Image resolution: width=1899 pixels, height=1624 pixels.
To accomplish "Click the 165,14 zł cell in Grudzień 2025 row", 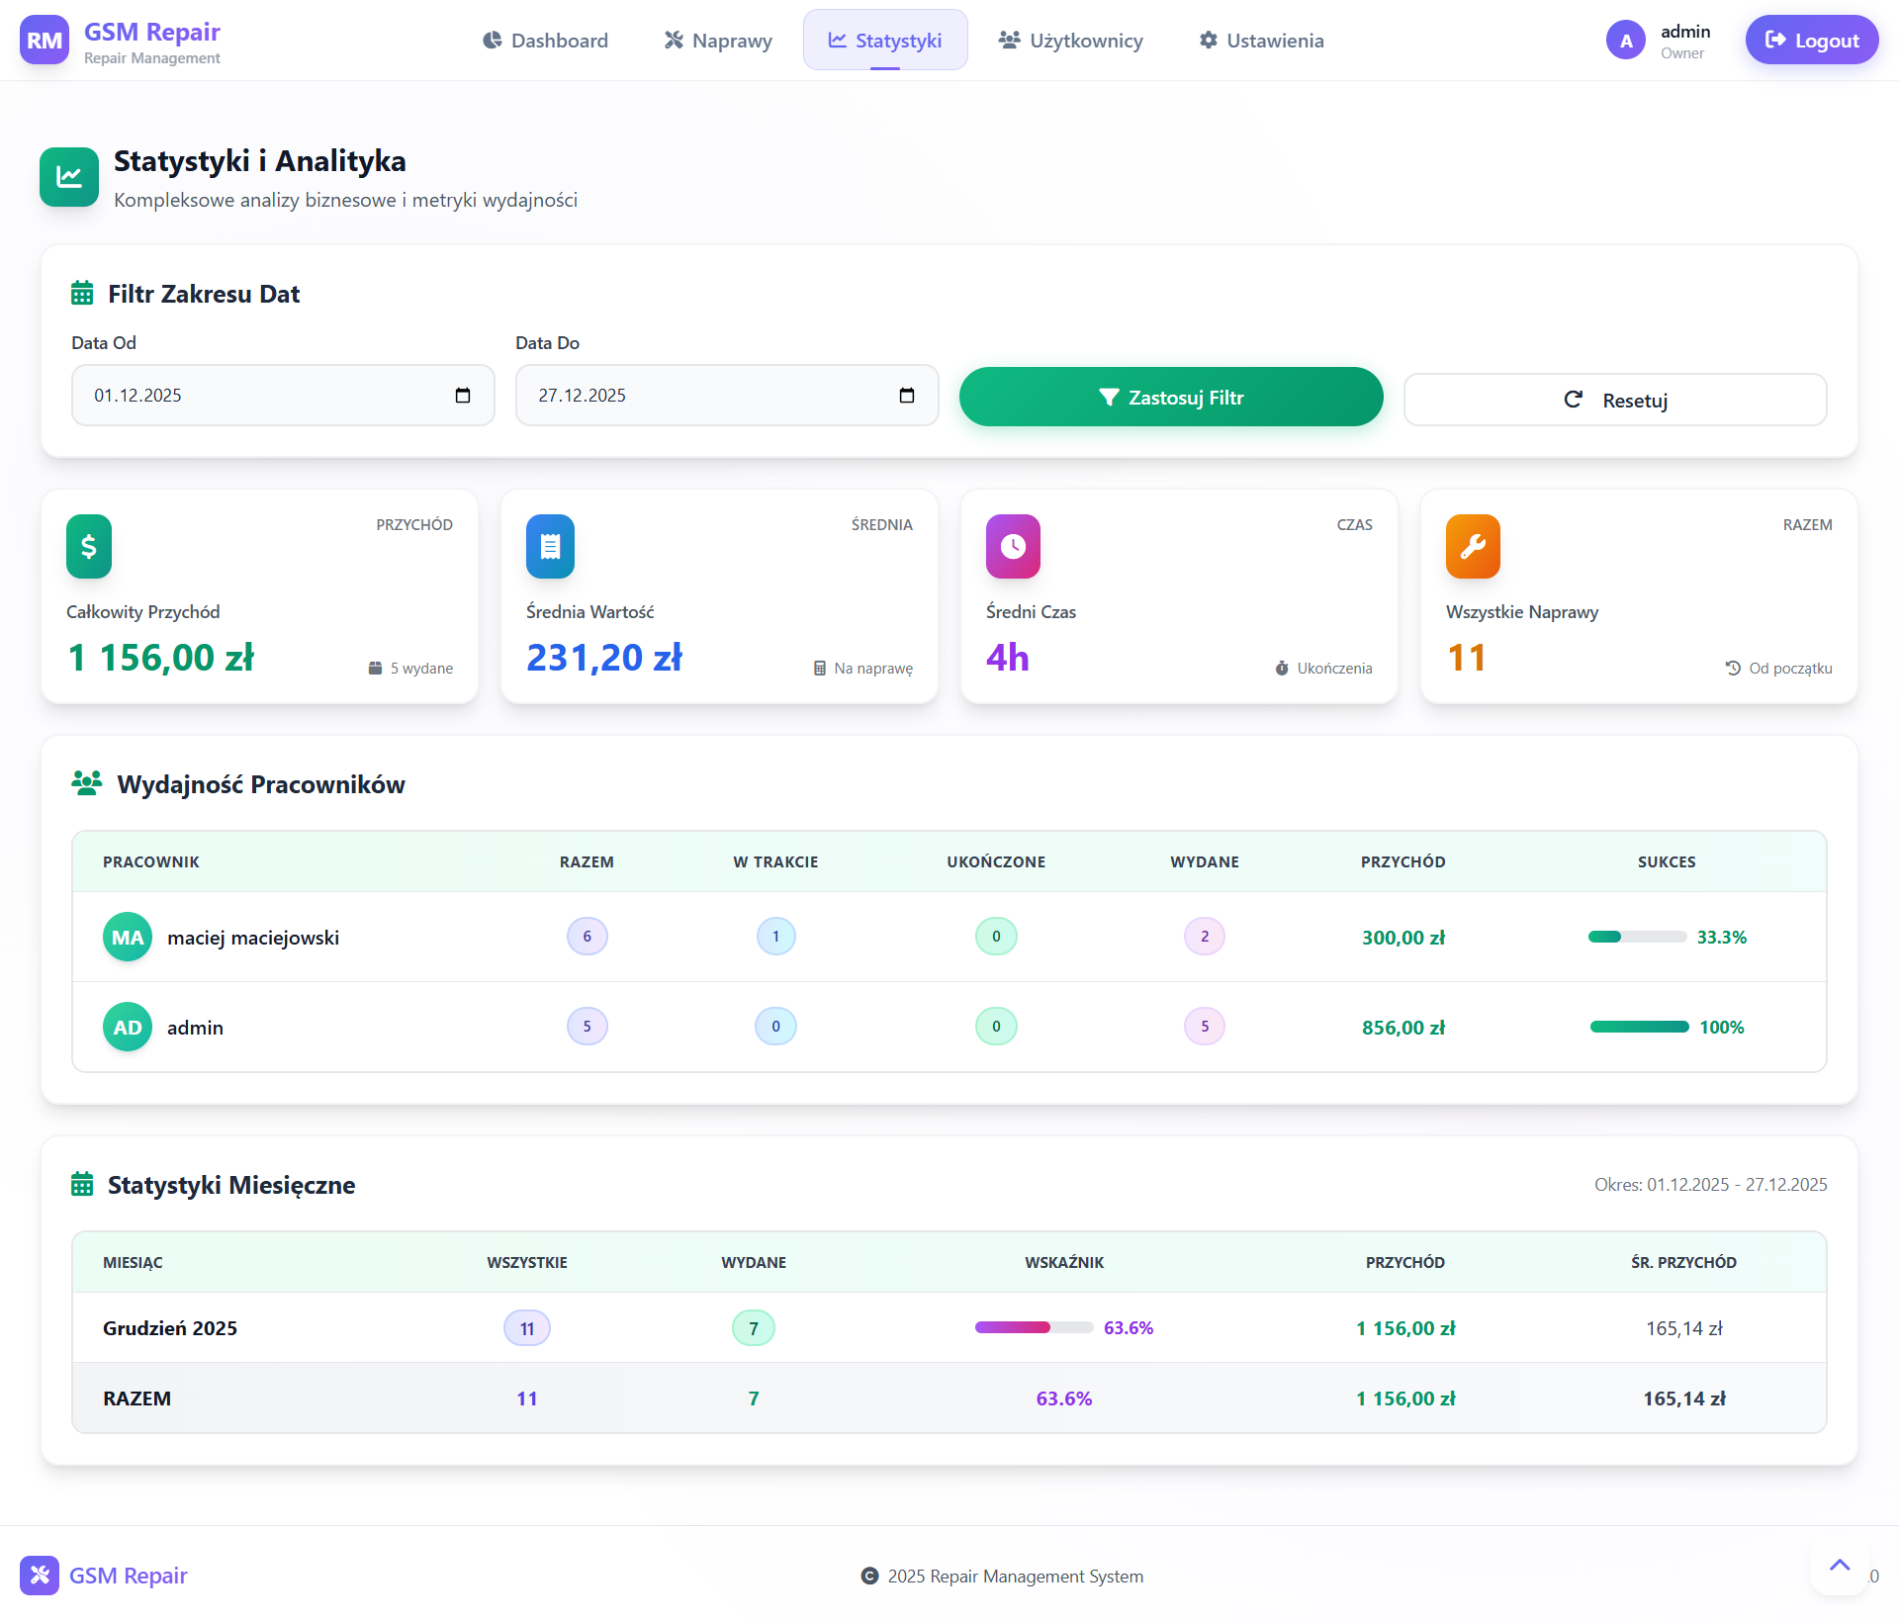I will pos(1684,1328).
